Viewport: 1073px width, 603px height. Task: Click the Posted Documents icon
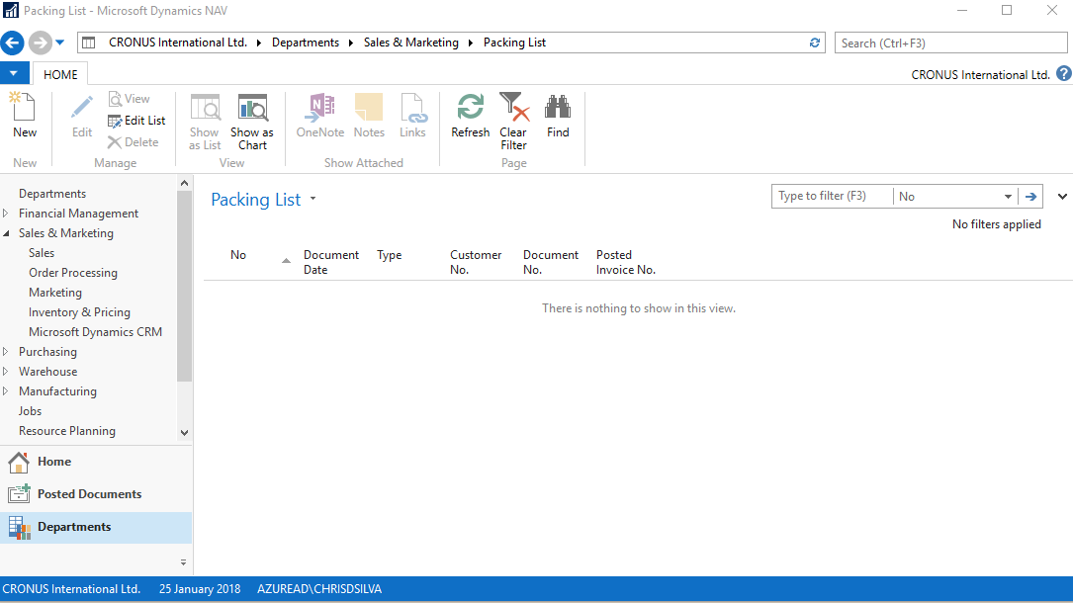click(19, 494)
